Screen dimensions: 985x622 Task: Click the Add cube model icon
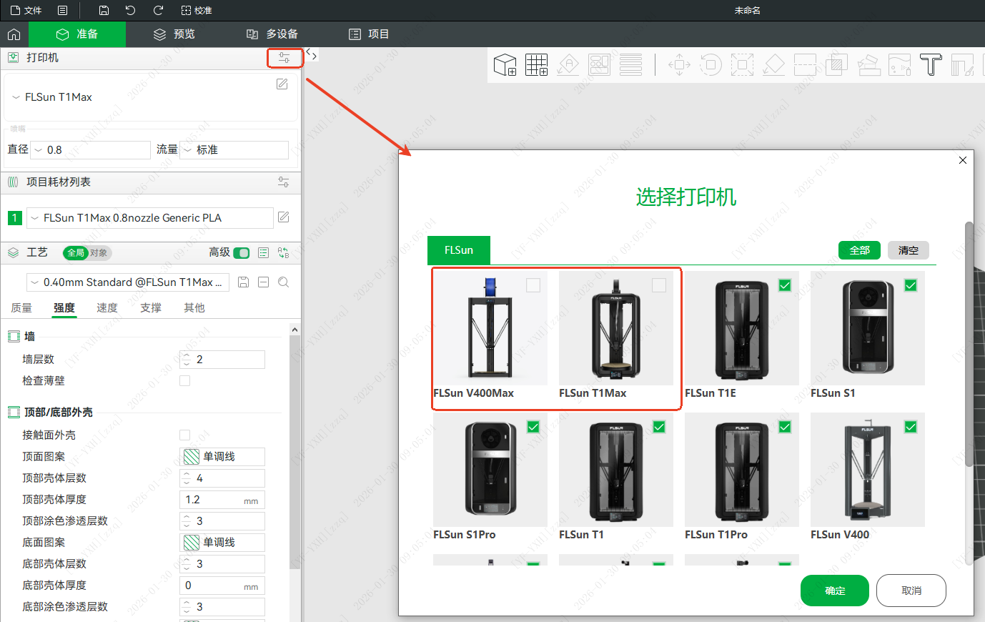point(505,65)
